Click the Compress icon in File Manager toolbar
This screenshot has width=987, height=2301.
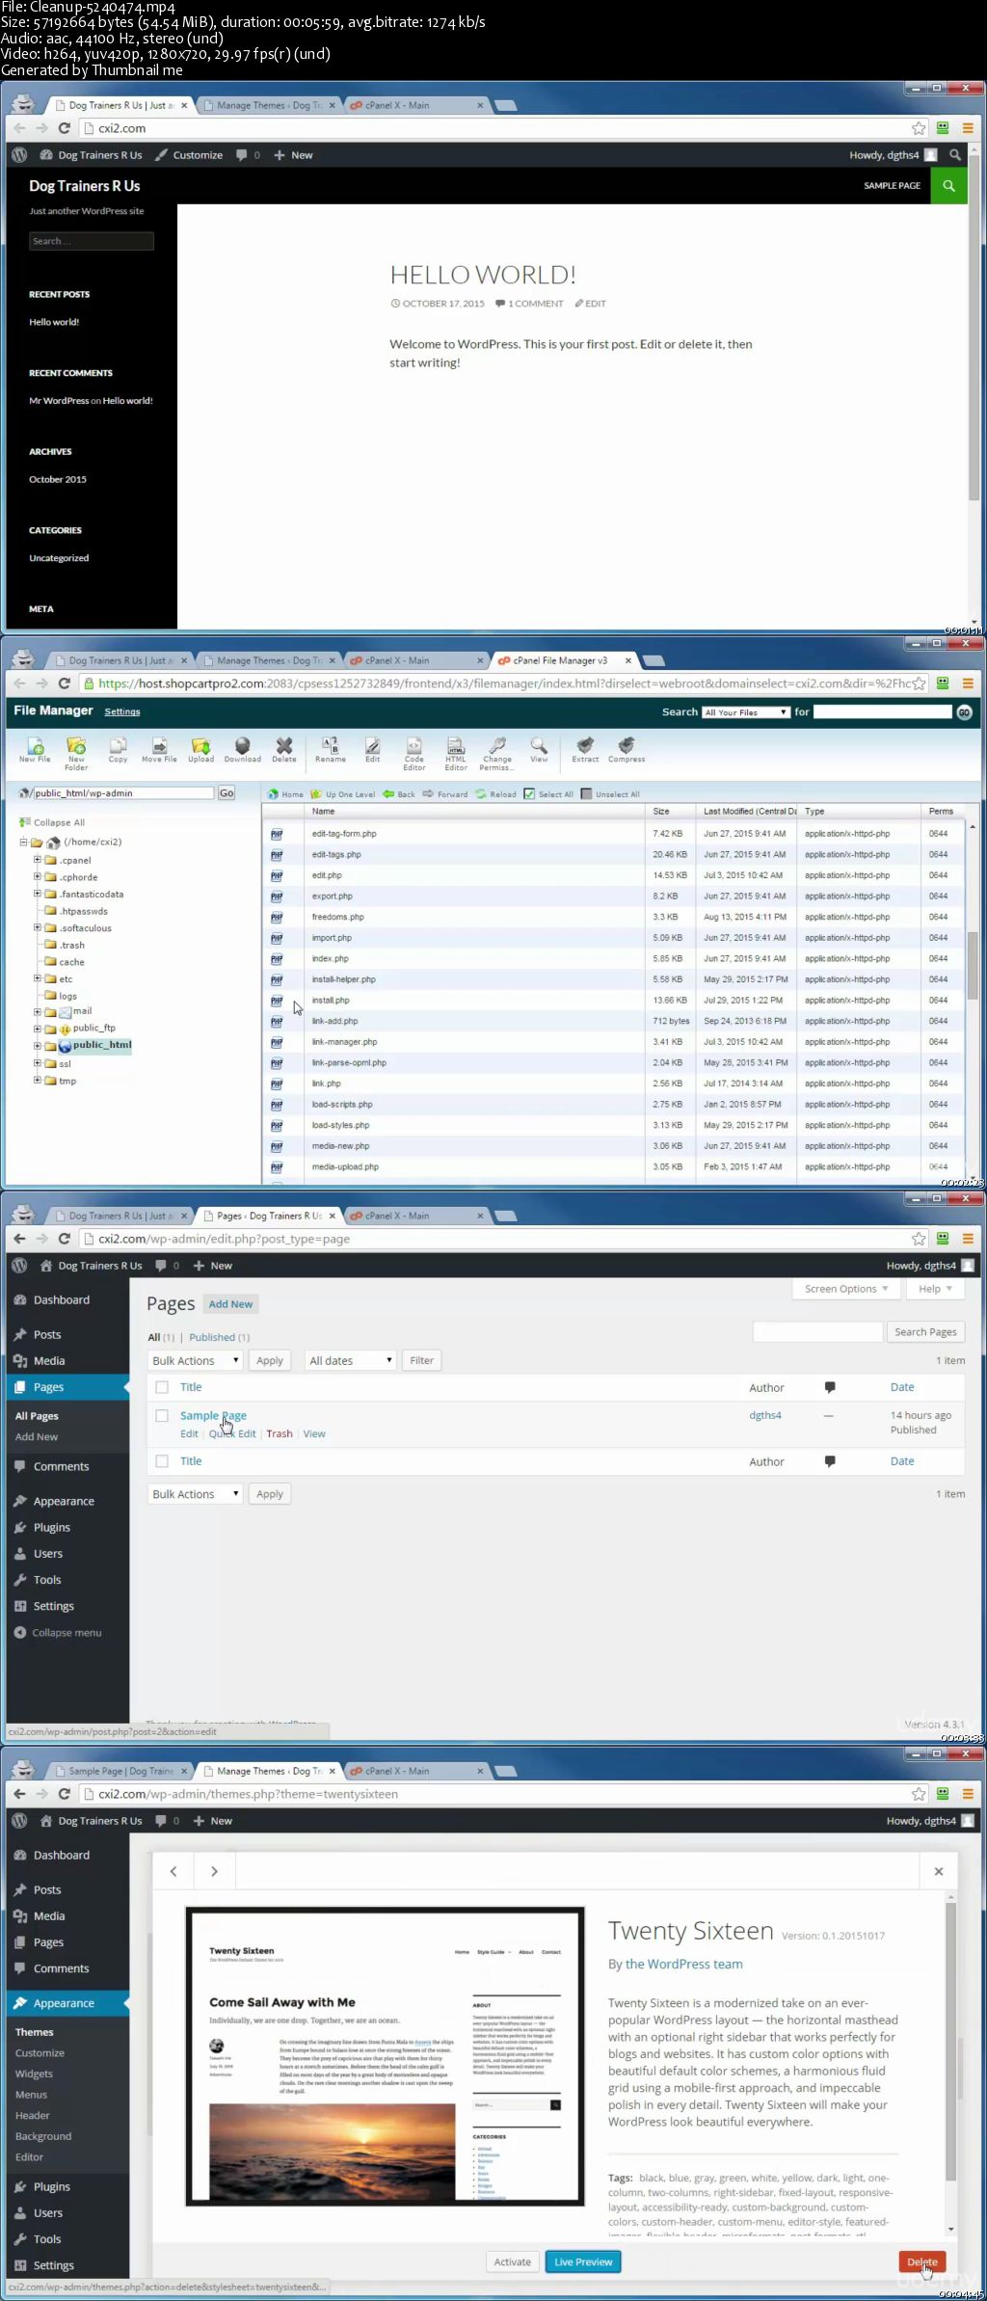tap(627, 748)
